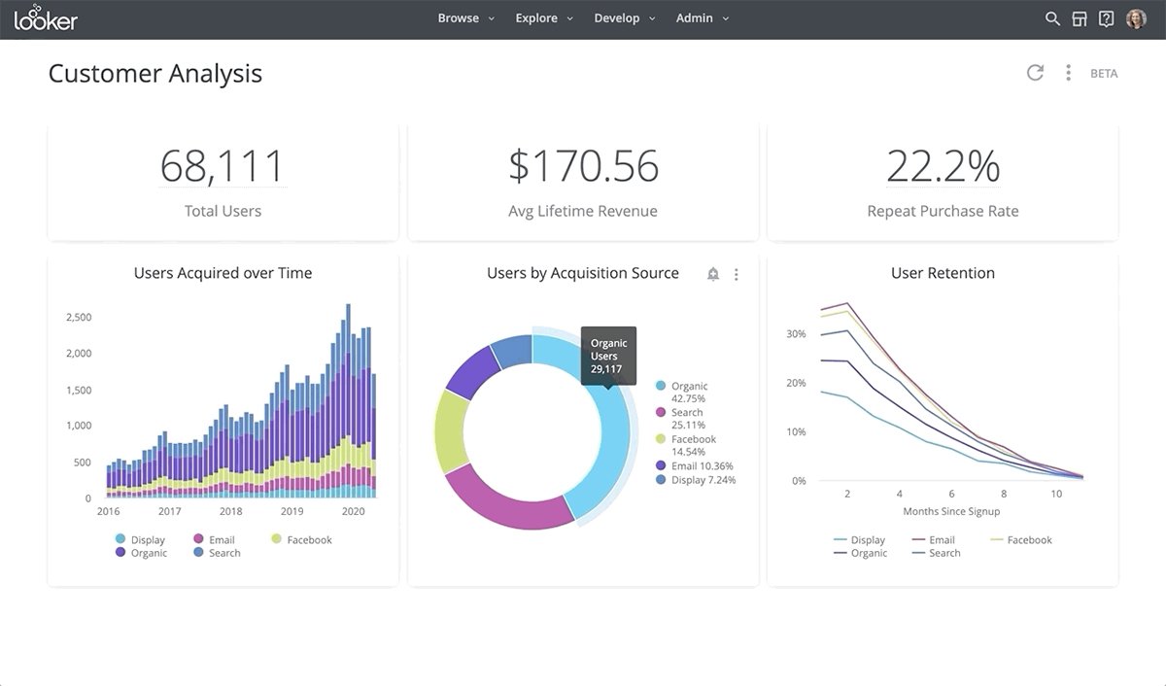Screen dimensions: 1166x686
Task: Expand the Browse dropdown chevron
Action: (x=491, y=17)
